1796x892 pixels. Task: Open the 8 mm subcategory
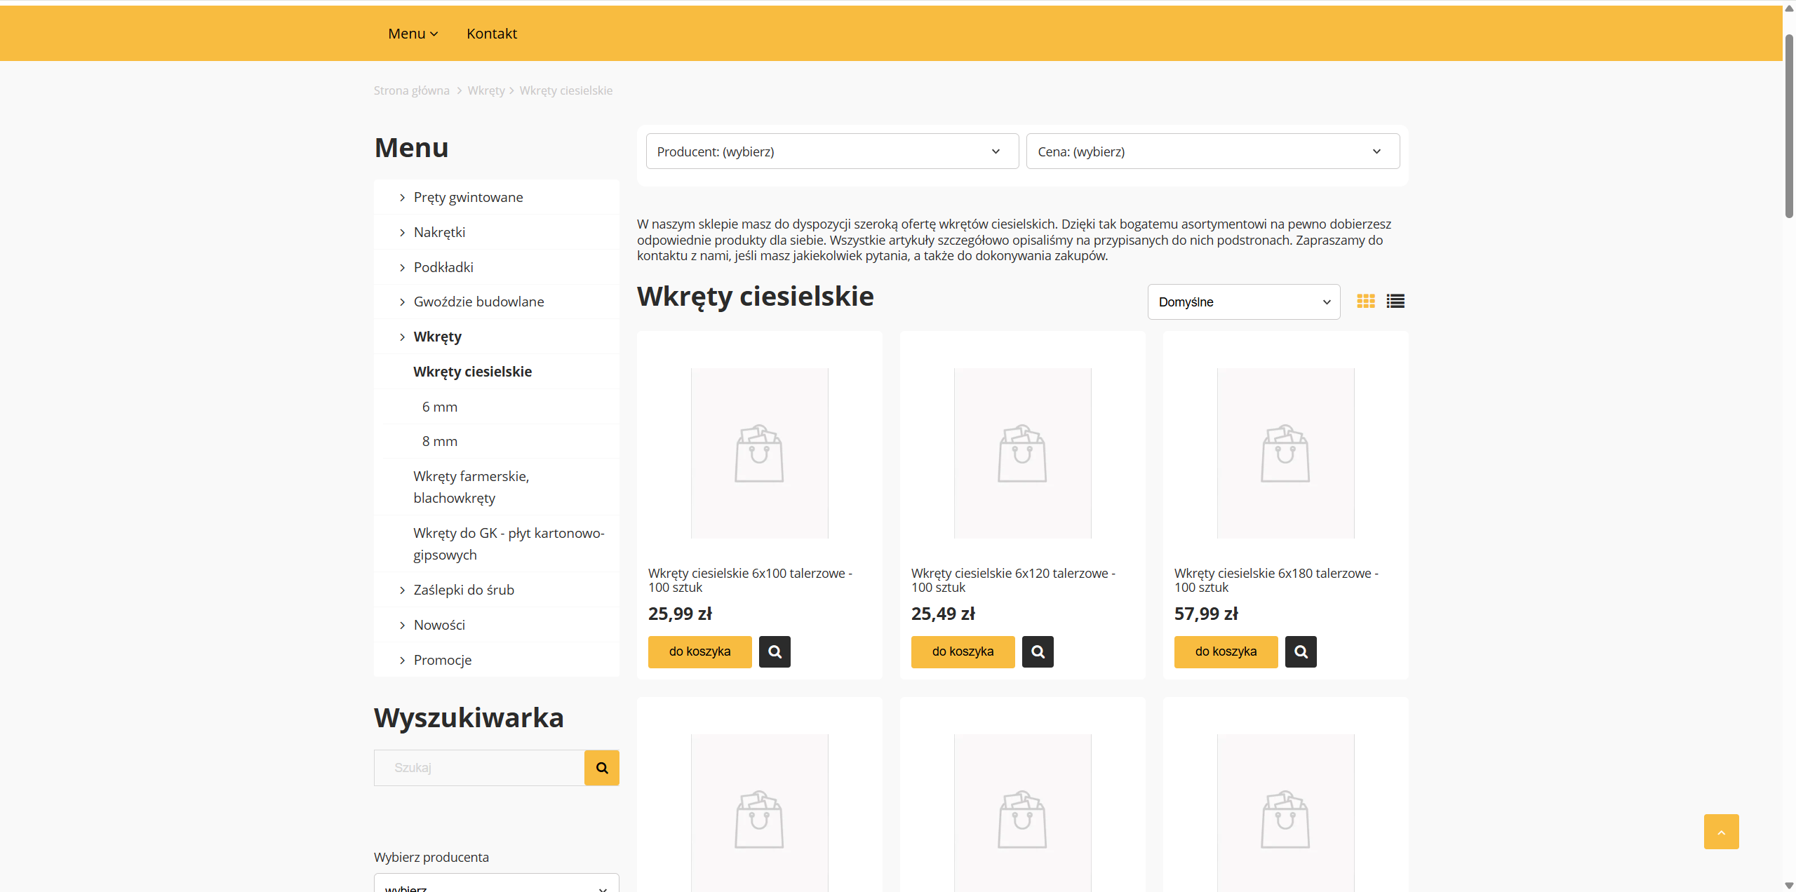click(x=439, y=440)
